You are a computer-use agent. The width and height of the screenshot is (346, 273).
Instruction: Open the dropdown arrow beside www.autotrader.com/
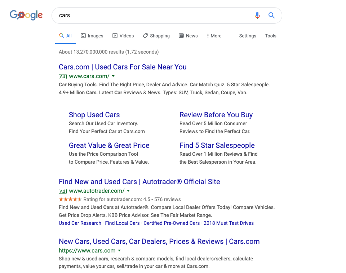pos(128,191)
